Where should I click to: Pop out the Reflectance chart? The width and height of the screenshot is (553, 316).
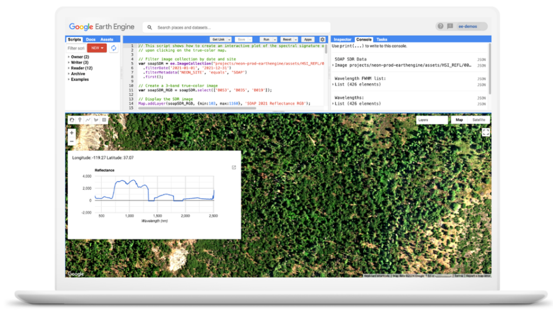click(234, 167)
